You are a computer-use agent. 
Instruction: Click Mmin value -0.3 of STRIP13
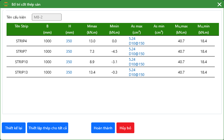(114, 72)
